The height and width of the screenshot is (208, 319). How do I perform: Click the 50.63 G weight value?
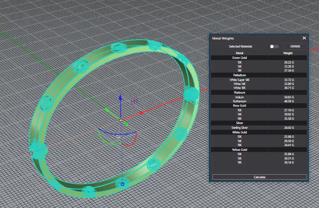(x=289, y=97)
